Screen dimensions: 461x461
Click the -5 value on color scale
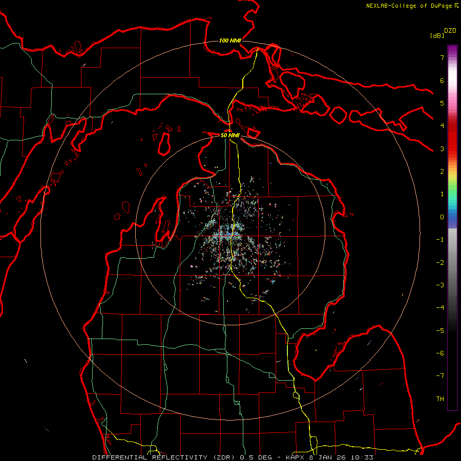coord(440,331)
